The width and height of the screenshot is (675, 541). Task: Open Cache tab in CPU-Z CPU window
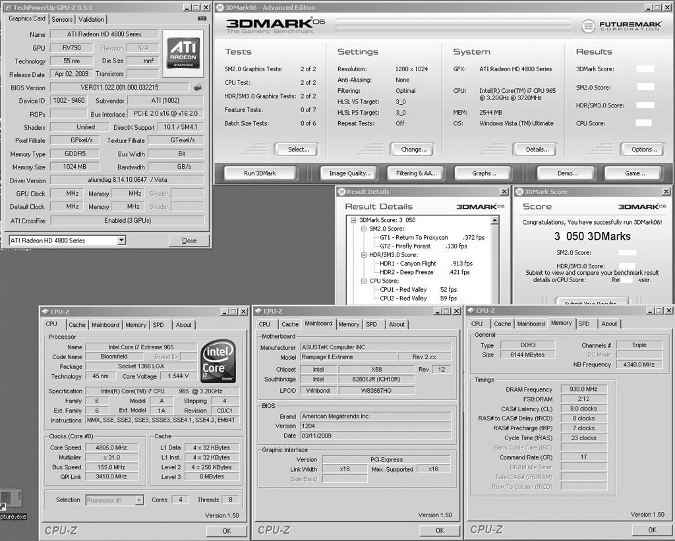pyautogui.click(x=77, y=325)
